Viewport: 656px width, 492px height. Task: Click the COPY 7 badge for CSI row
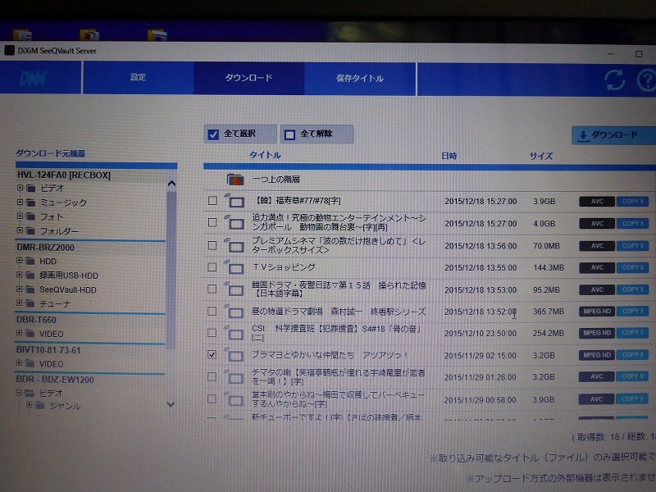tap(632, 333)
